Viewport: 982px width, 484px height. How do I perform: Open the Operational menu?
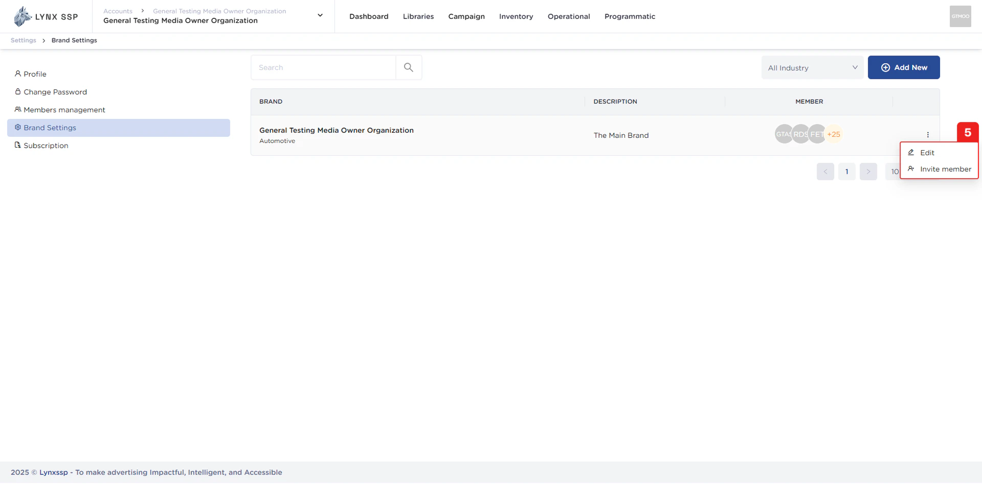click(x=569, y=16)
